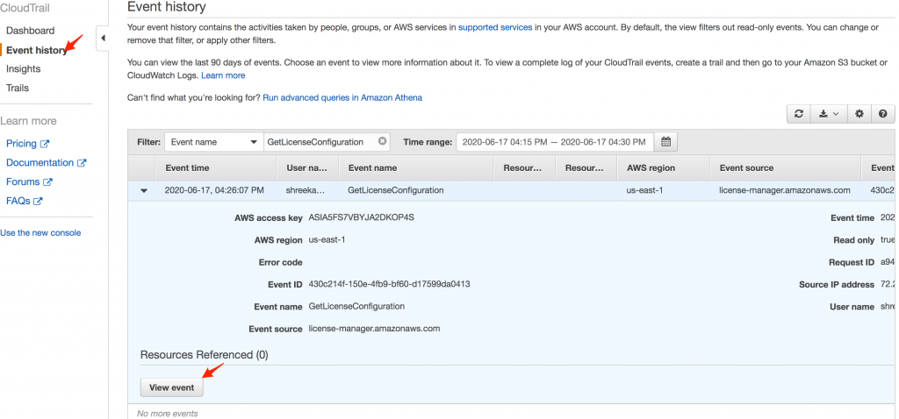Open Insights in the sidebar
The height and width of the screenshot is (419, 899).
[24, 68]
